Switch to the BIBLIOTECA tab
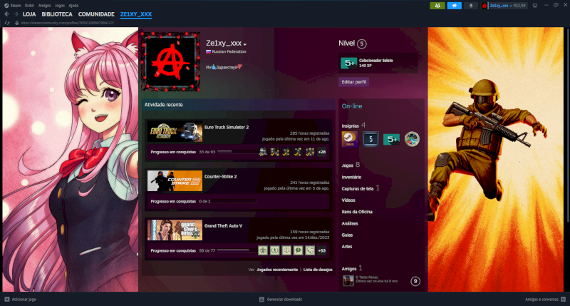The image size is (570, 306). [57, 14]
